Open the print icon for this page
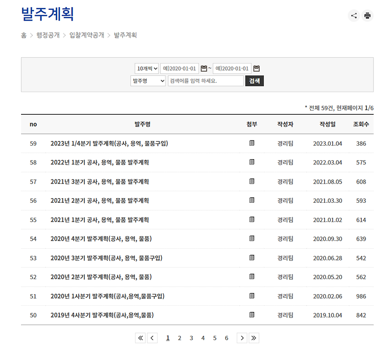This screenshot has width=375, height=348. (368, 15)
